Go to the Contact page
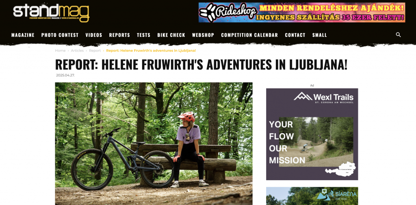Screen dimensions: 416x205 [295, 35]
